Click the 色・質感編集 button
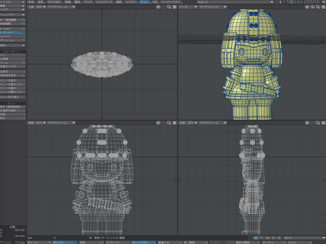Screen dimensions: 326x244 (x=13, y=20)
